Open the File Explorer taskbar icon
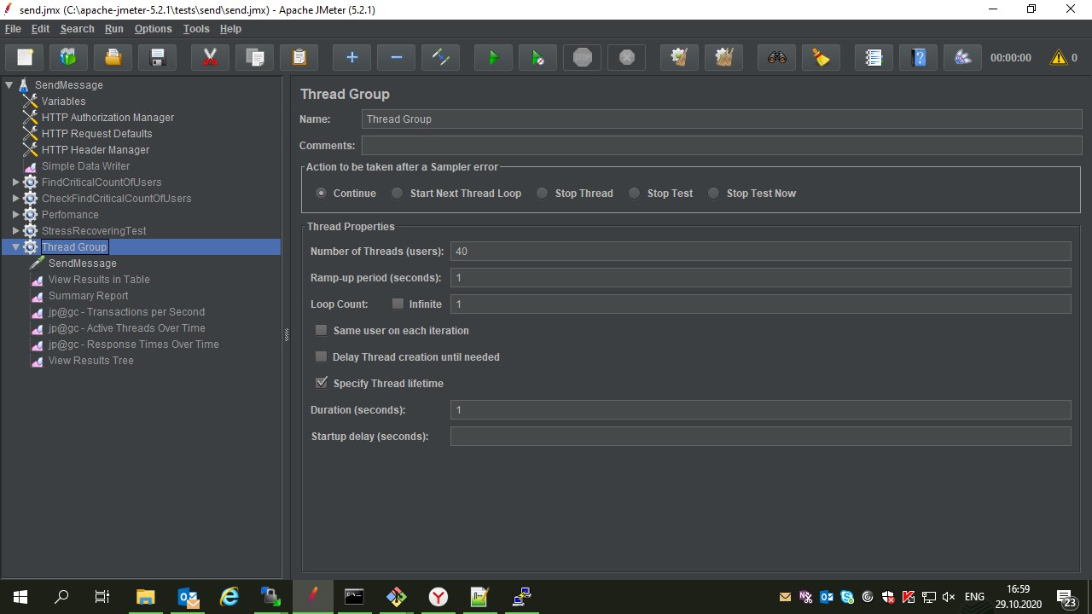The width and height of the screenshot is (1092, 614). coord(145,597)
